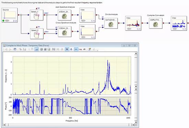Click the Frequency [Hz] axis label
189x128 pixels.
pos(72,121)
